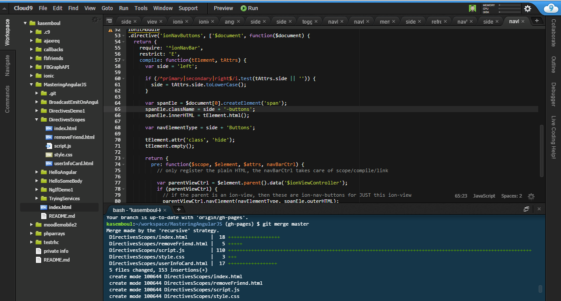
Task: Collapse the DirectivesScopes folder
Action: [38, 120]
